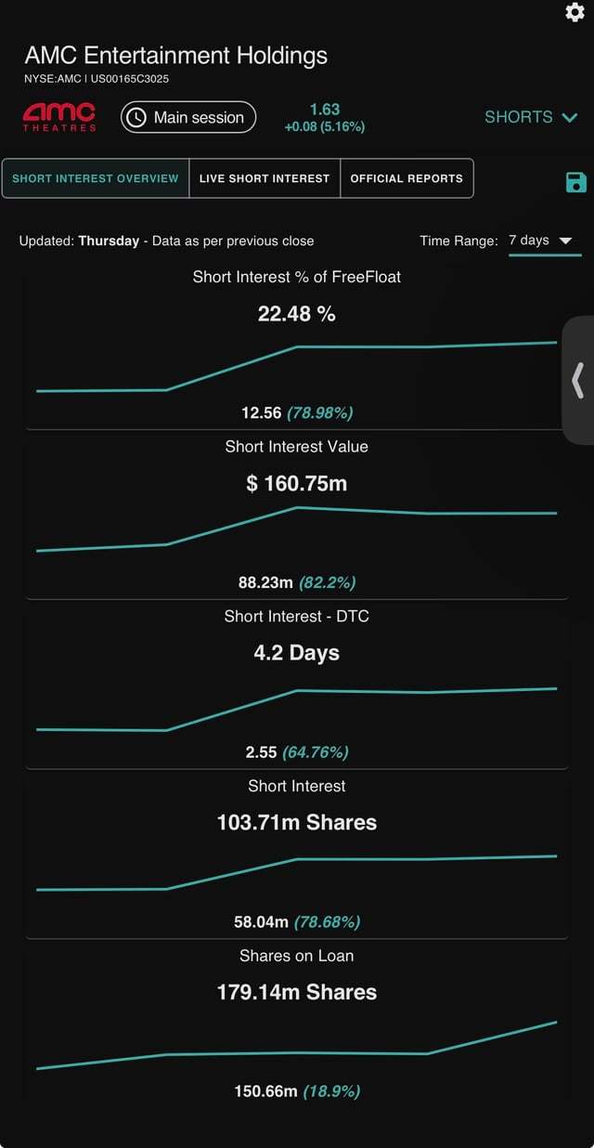Switch to the Live Short Interest tab
The image size is (594, 1148).
[265, 178]
